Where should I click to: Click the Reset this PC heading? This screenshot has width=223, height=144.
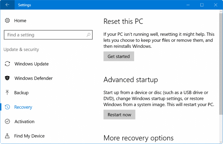[x=123, y=21]
